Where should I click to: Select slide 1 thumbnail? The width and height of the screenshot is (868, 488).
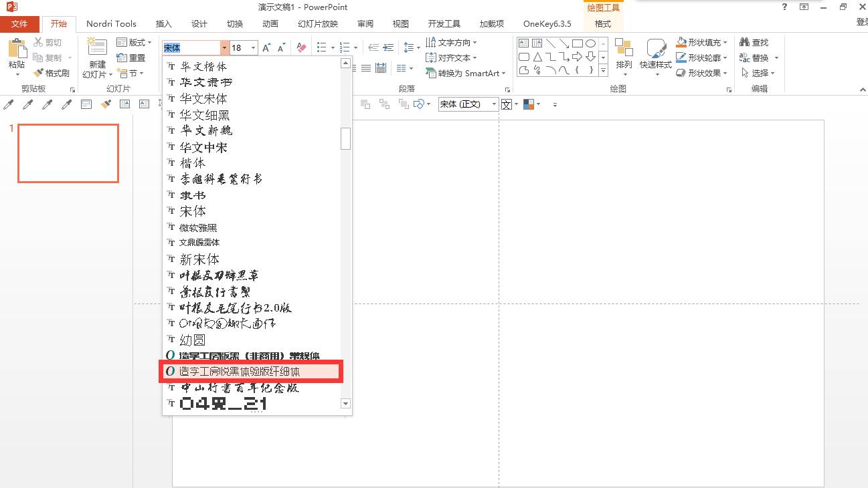click(x=68, y=153)
